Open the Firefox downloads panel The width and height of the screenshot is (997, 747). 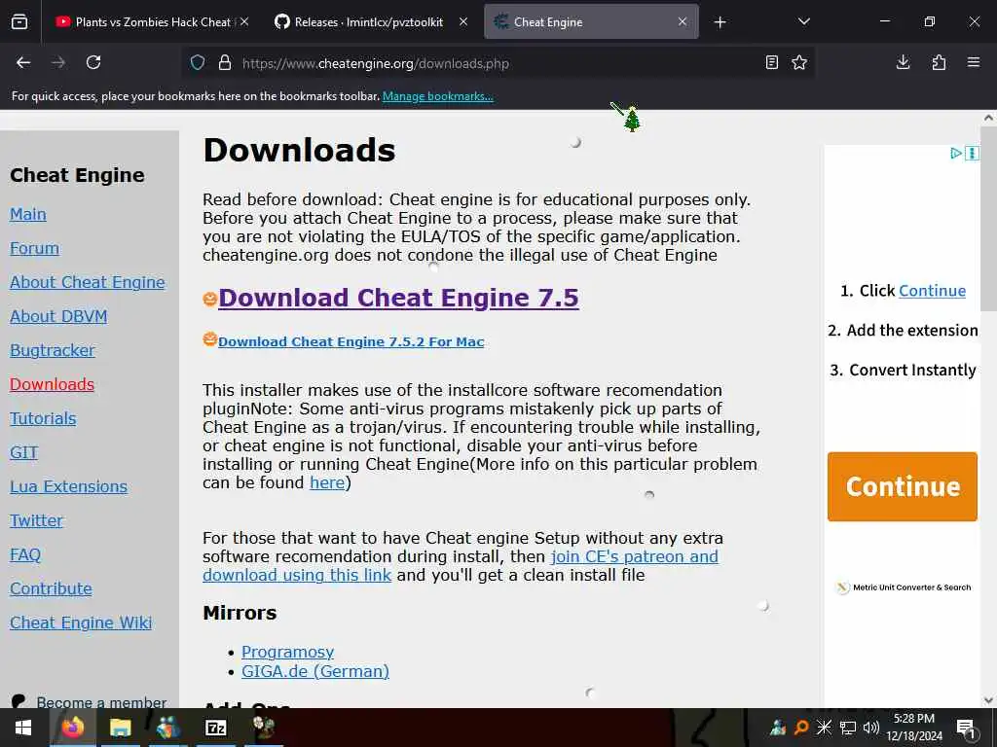pyautogui.click(x=903, y=62)
